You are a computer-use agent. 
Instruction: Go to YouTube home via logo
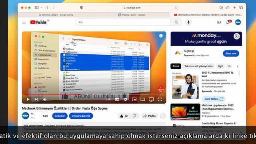38,22
